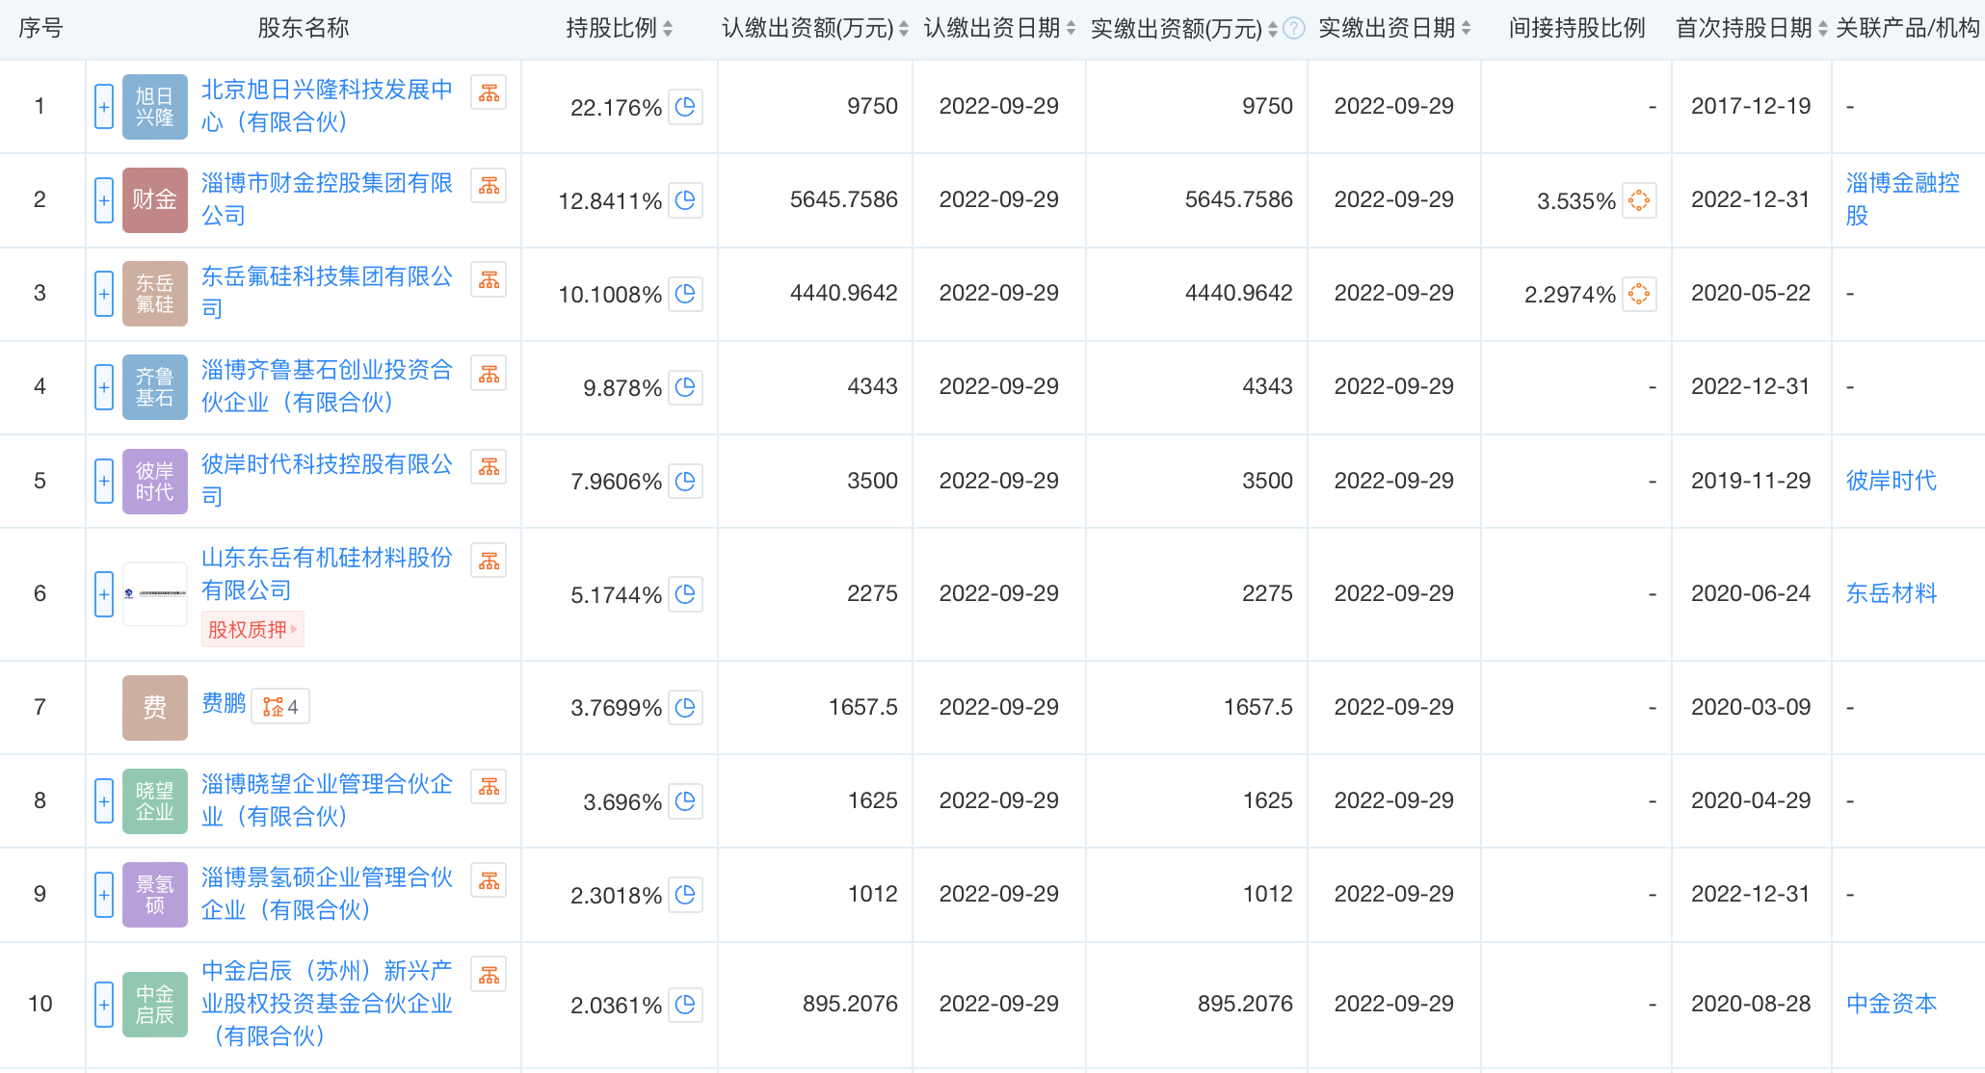This screenshot has width=1985, height=1073.
Task: Click the 股权质押 tag
Action: click(x=251, y=630)
